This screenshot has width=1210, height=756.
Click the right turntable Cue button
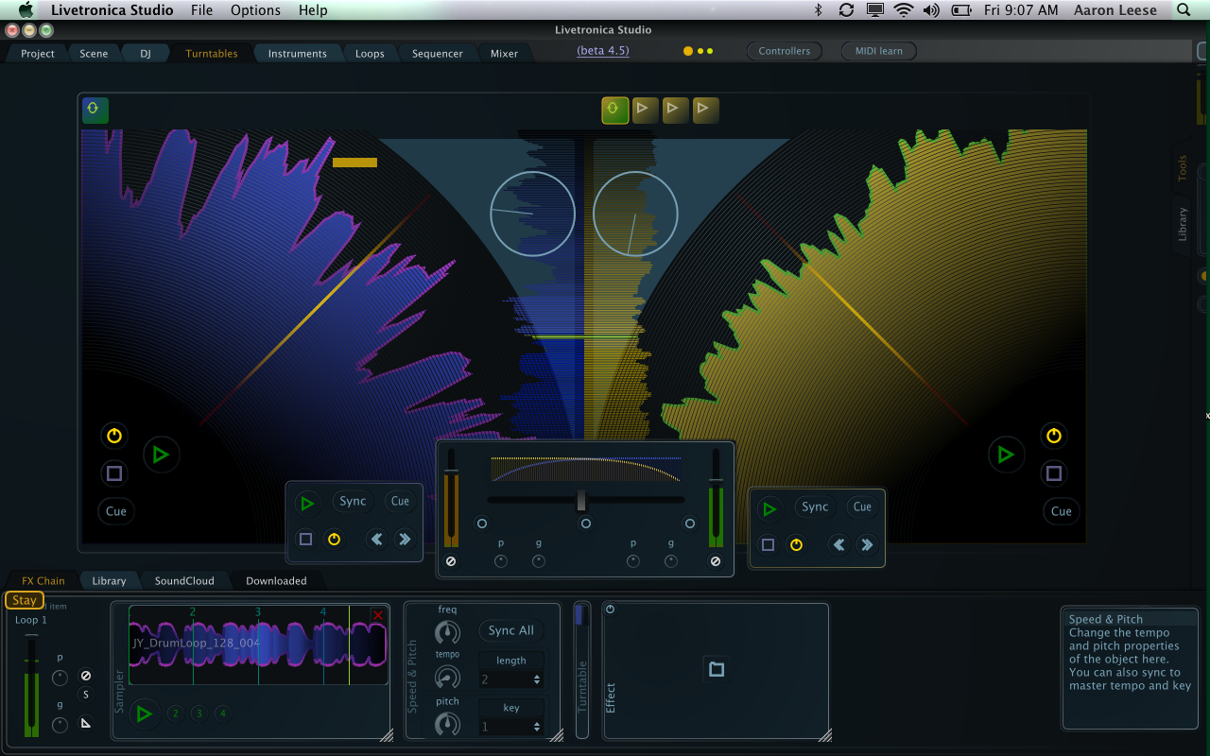pyautogui.click(x=1062, y=511)
